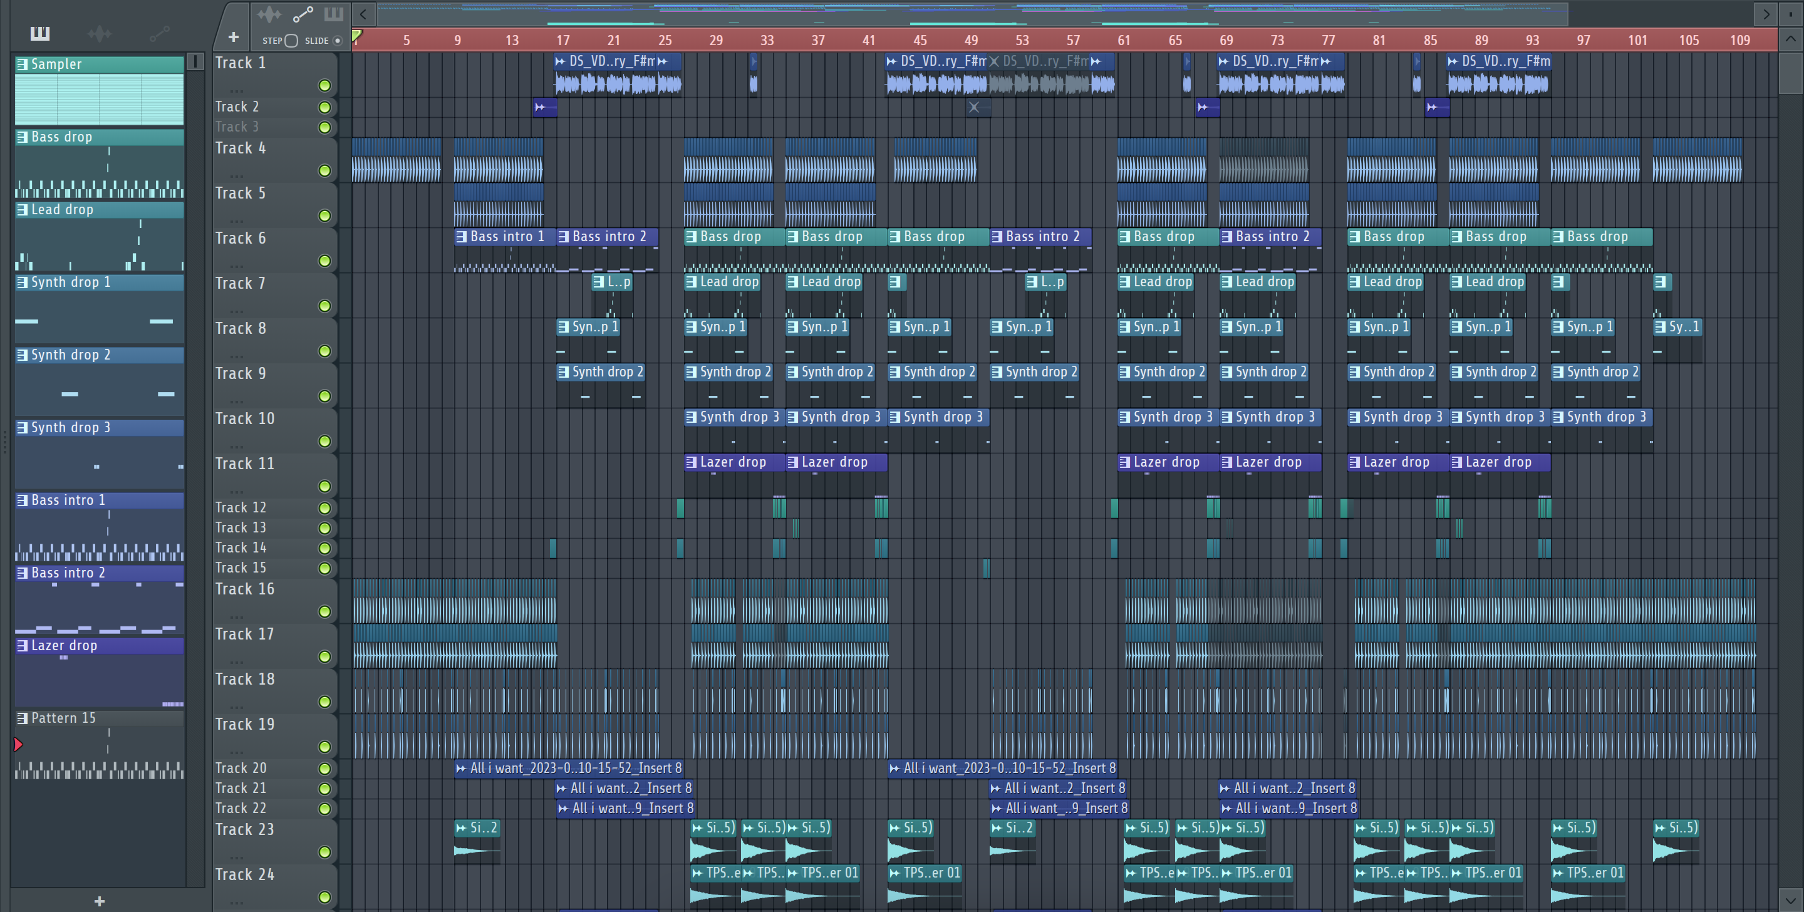The image size is (1804, 912).
Task: Show audio clips tab in picker
Action: 100,33
